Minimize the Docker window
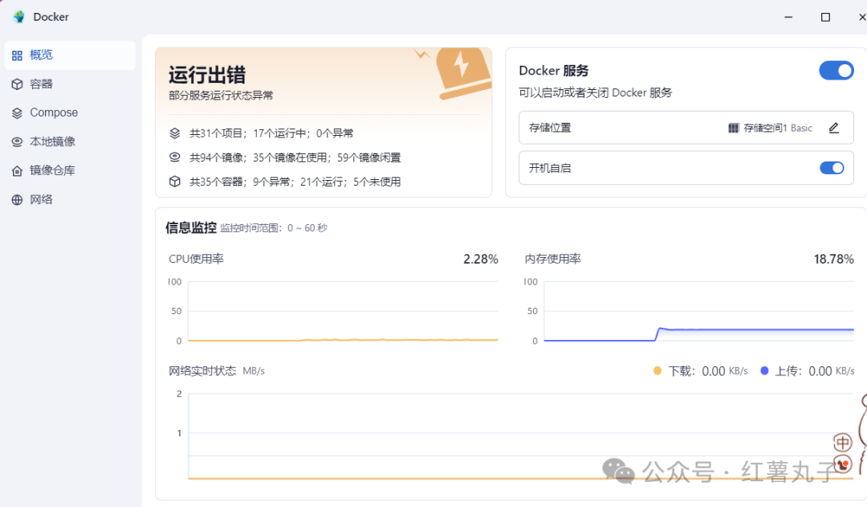The width and height of the screenshot is (867, 507). point(788,17)
